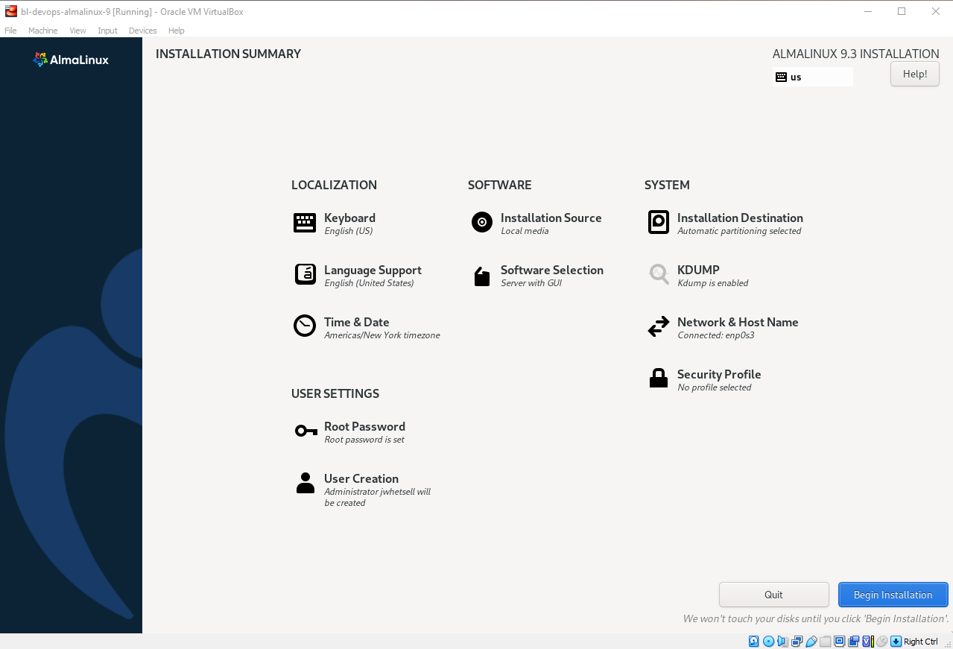953x649 pixels.
Task: Open the VirtualBox Help menu
Action: (x=176, y=31)
